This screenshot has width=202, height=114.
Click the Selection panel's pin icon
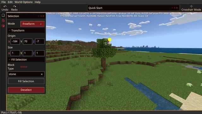pos(41,16)
